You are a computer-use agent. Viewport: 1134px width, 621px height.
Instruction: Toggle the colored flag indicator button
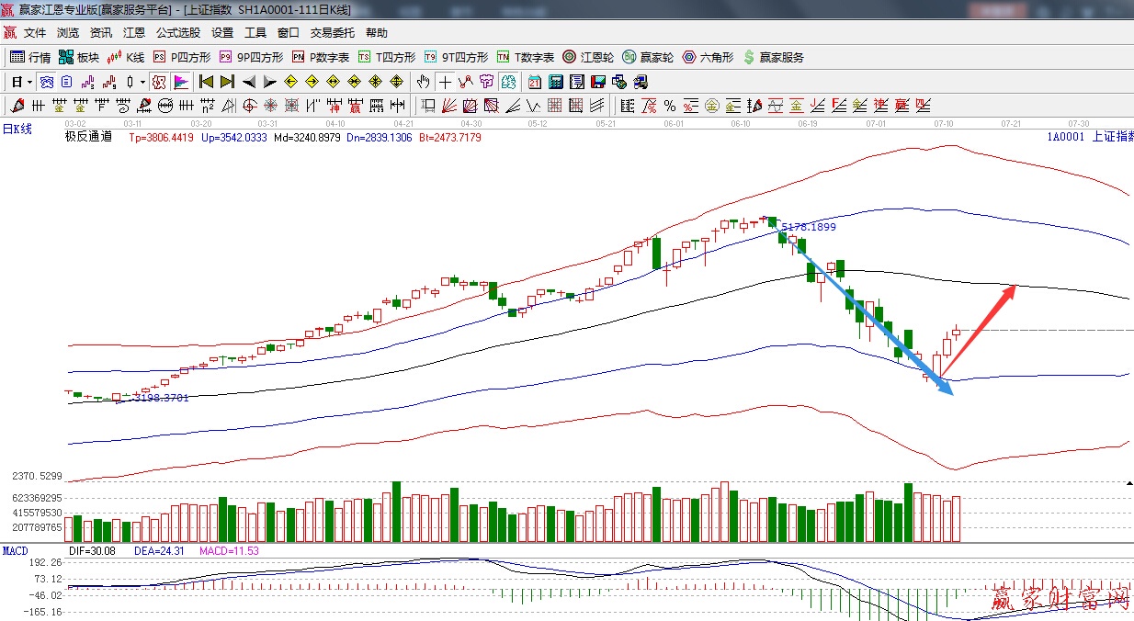[180, 82]
